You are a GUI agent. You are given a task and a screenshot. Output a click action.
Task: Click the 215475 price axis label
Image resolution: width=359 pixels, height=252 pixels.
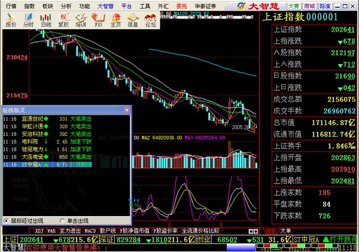17,95
